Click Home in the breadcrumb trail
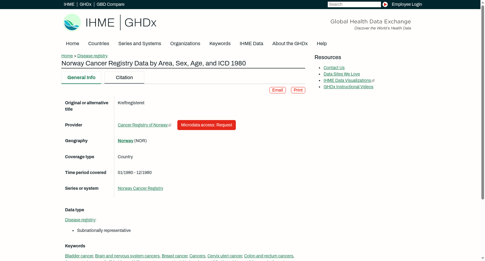 (x=67, y=56)
